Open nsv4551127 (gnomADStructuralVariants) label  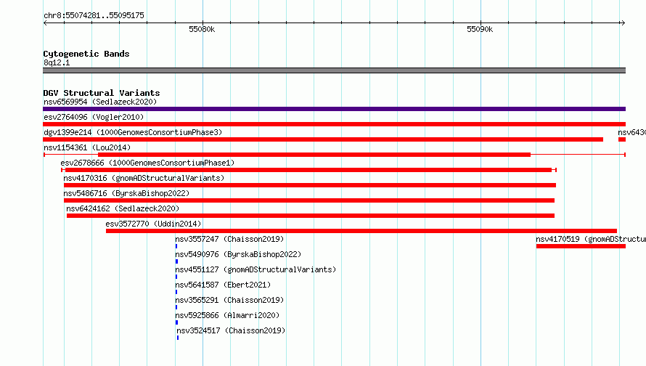click(x=255, y=269)
